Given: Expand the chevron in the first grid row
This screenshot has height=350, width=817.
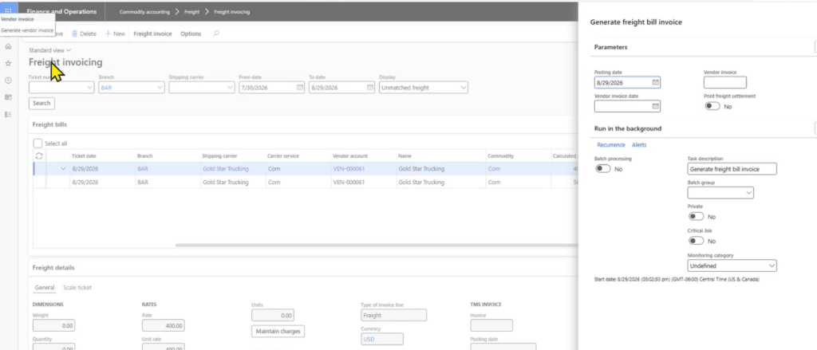Looking at the screenshot, I should pos(63,169).
